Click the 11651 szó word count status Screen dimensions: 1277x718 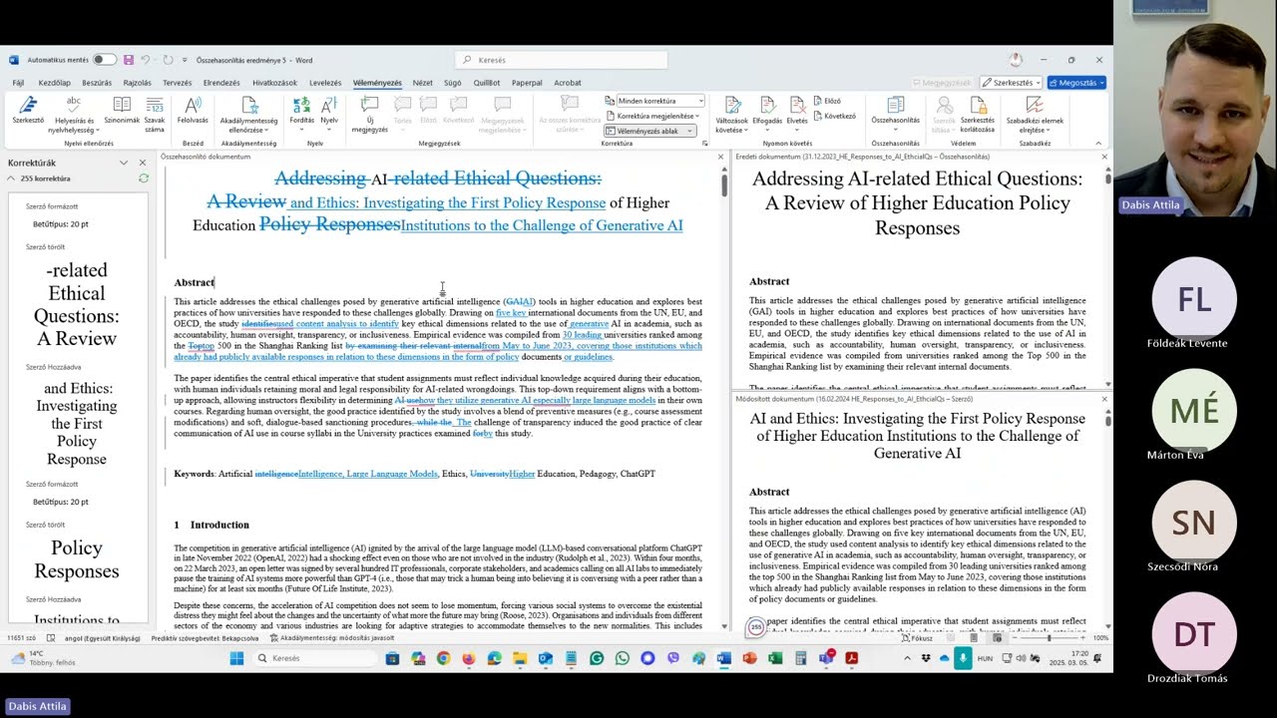21,638
